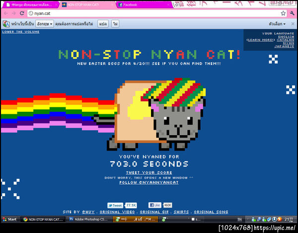Image resolution: width=298 pixels, height=233 pixels.
Task: Click the LOWER THE VOLUME link
Action: [21, 32]
